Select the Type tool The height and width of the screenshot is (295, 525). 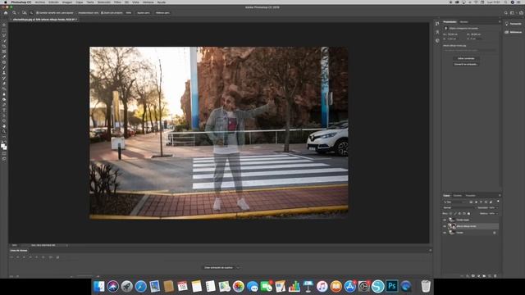click(x=4, y=111)
